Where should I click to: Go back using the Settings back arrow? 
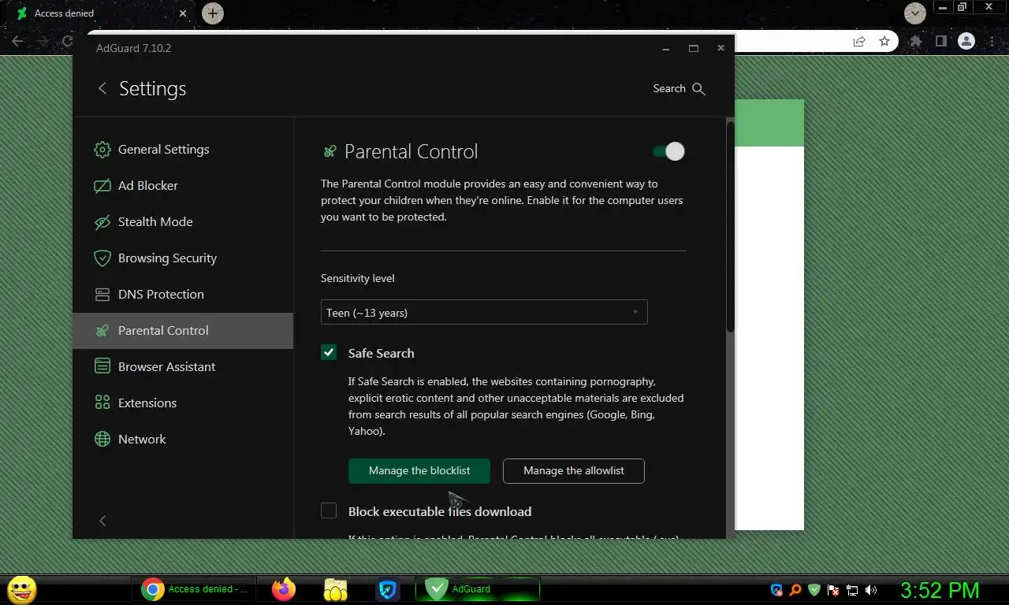[x=102, y=88]
